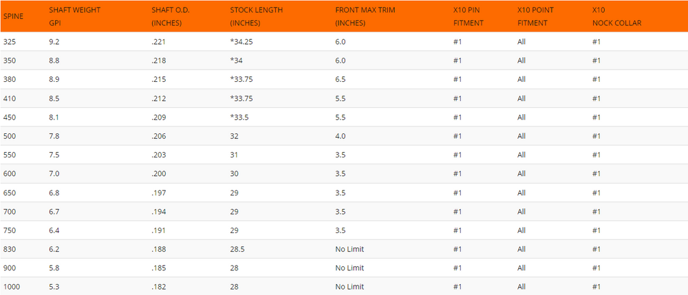The image size is (688, 295).
Task: Select the 1000 spine row label
Action: pos(12,286)
